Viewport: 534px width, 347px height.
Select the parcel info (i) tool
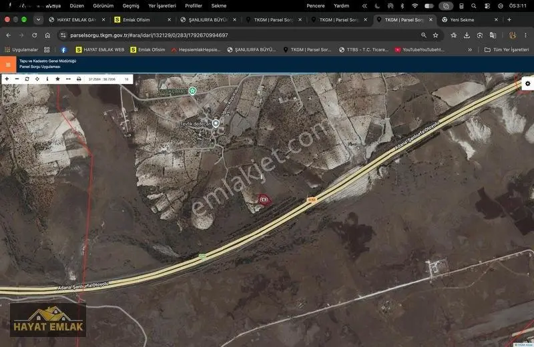(x=47, y=79)
